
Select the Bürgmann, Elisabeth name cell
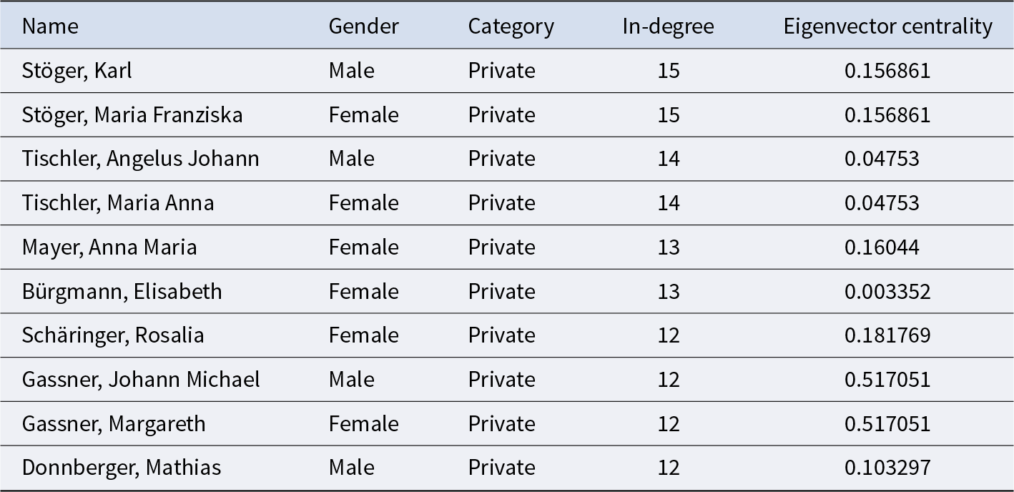tap(122, 292)
